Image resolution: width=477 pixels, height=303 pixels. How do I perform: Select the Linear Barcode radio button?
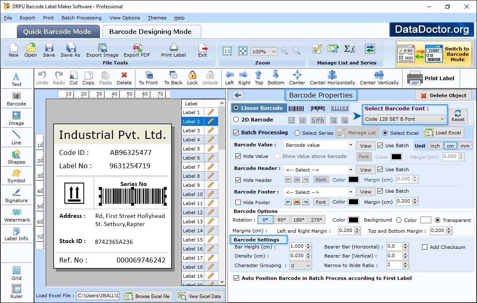236,108
